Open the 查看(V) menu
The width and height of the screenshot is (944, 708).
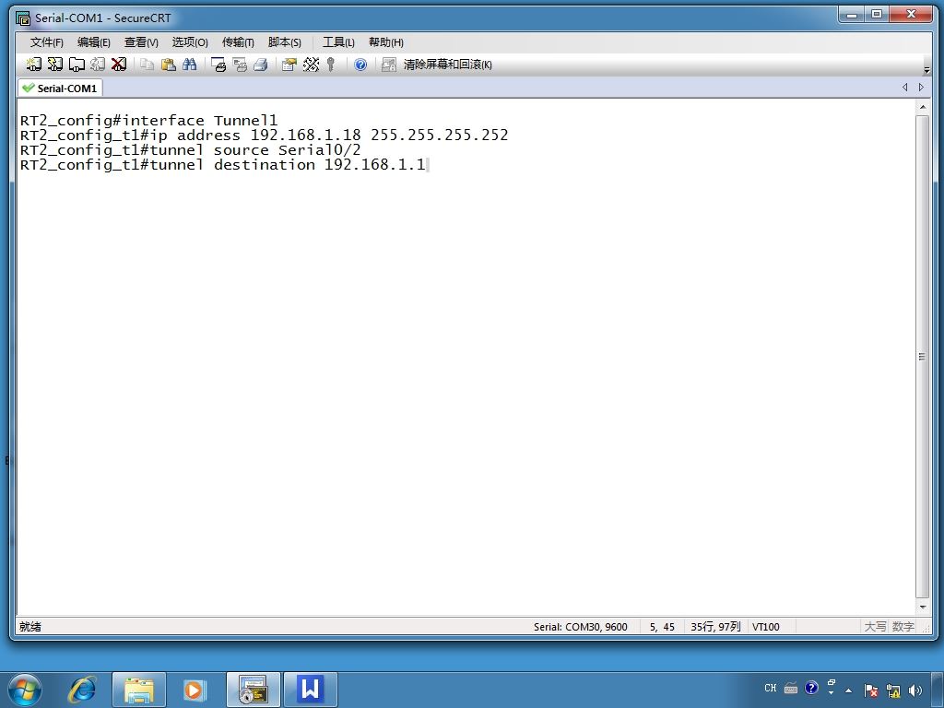coord(141,42)
